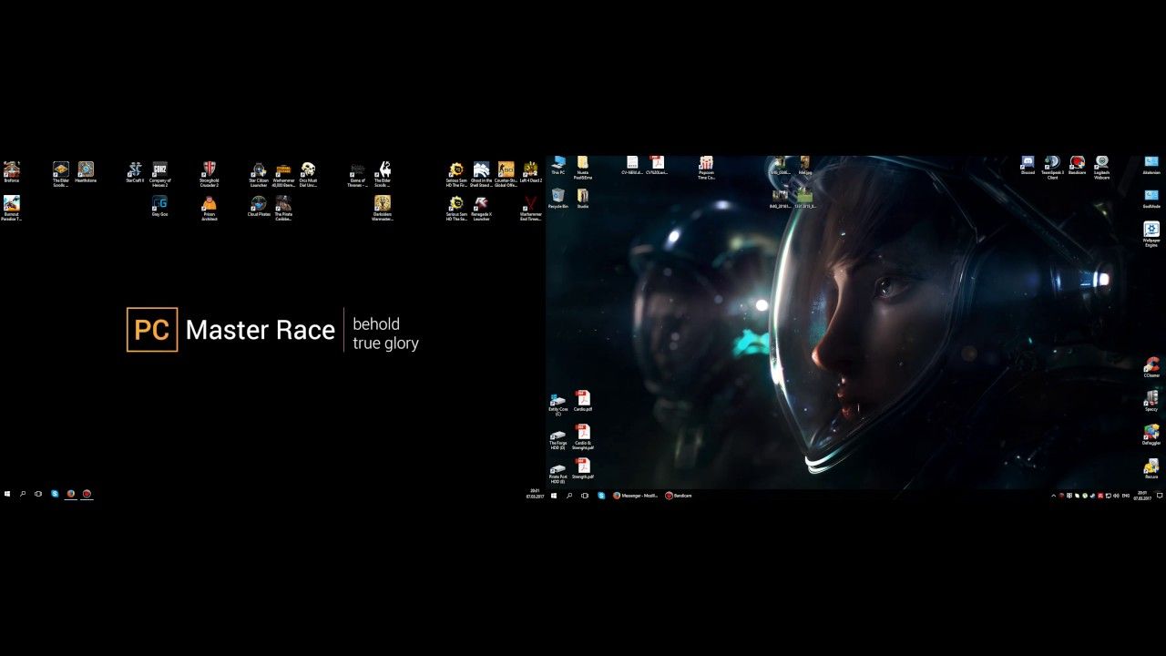
Task: Open the Pirate Caribbean Hunt shortcut
Action: (x=283, y=208)
